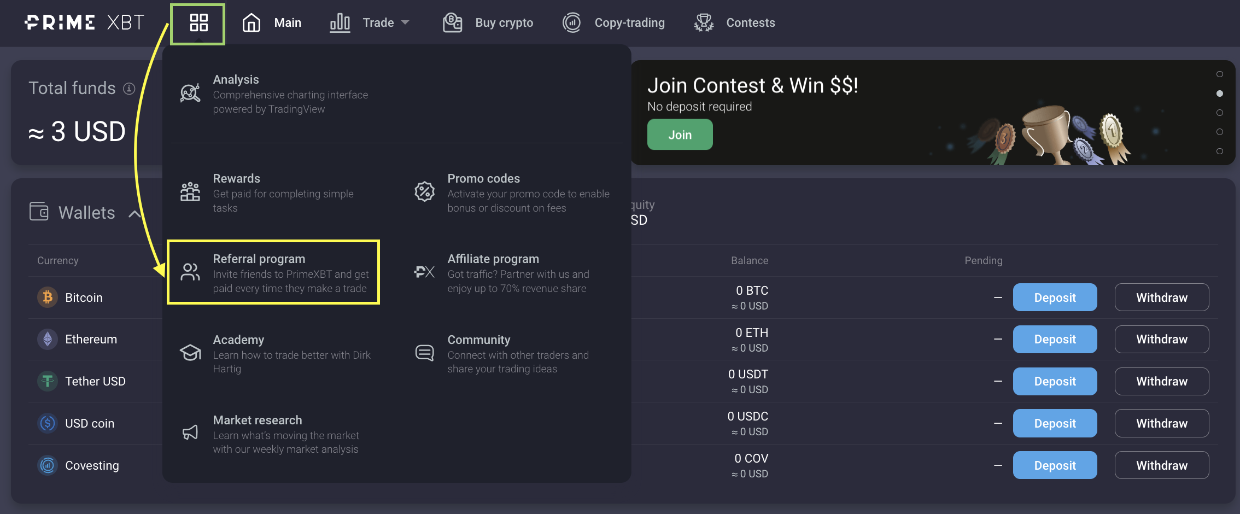Collapse the Wallets section chevron
Screen dimensions: 1240x514
134,214
